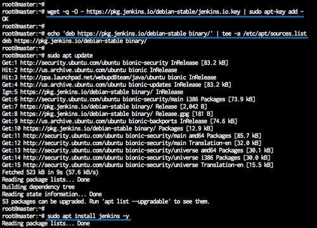Image resolution: width=317 pixels, height=228 pixels.
Task: Click the 'Building dependency tree' line
Action: pyautogui.click(x=38, y=187)
